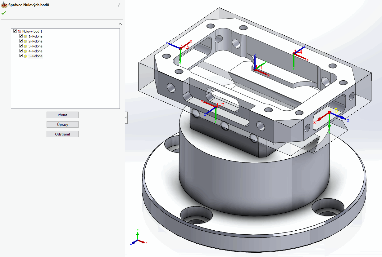382x257 pixels.
Task: Toggle the 2- Poloha checkbox
Action: coord(21,41)
